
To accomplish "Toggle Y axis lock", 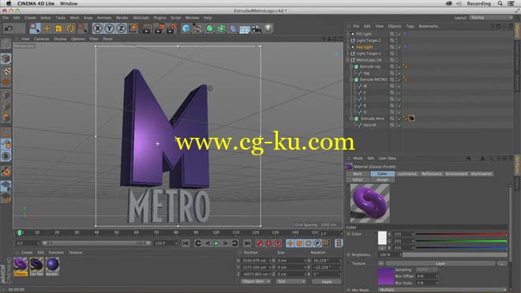I will [109, 28].
